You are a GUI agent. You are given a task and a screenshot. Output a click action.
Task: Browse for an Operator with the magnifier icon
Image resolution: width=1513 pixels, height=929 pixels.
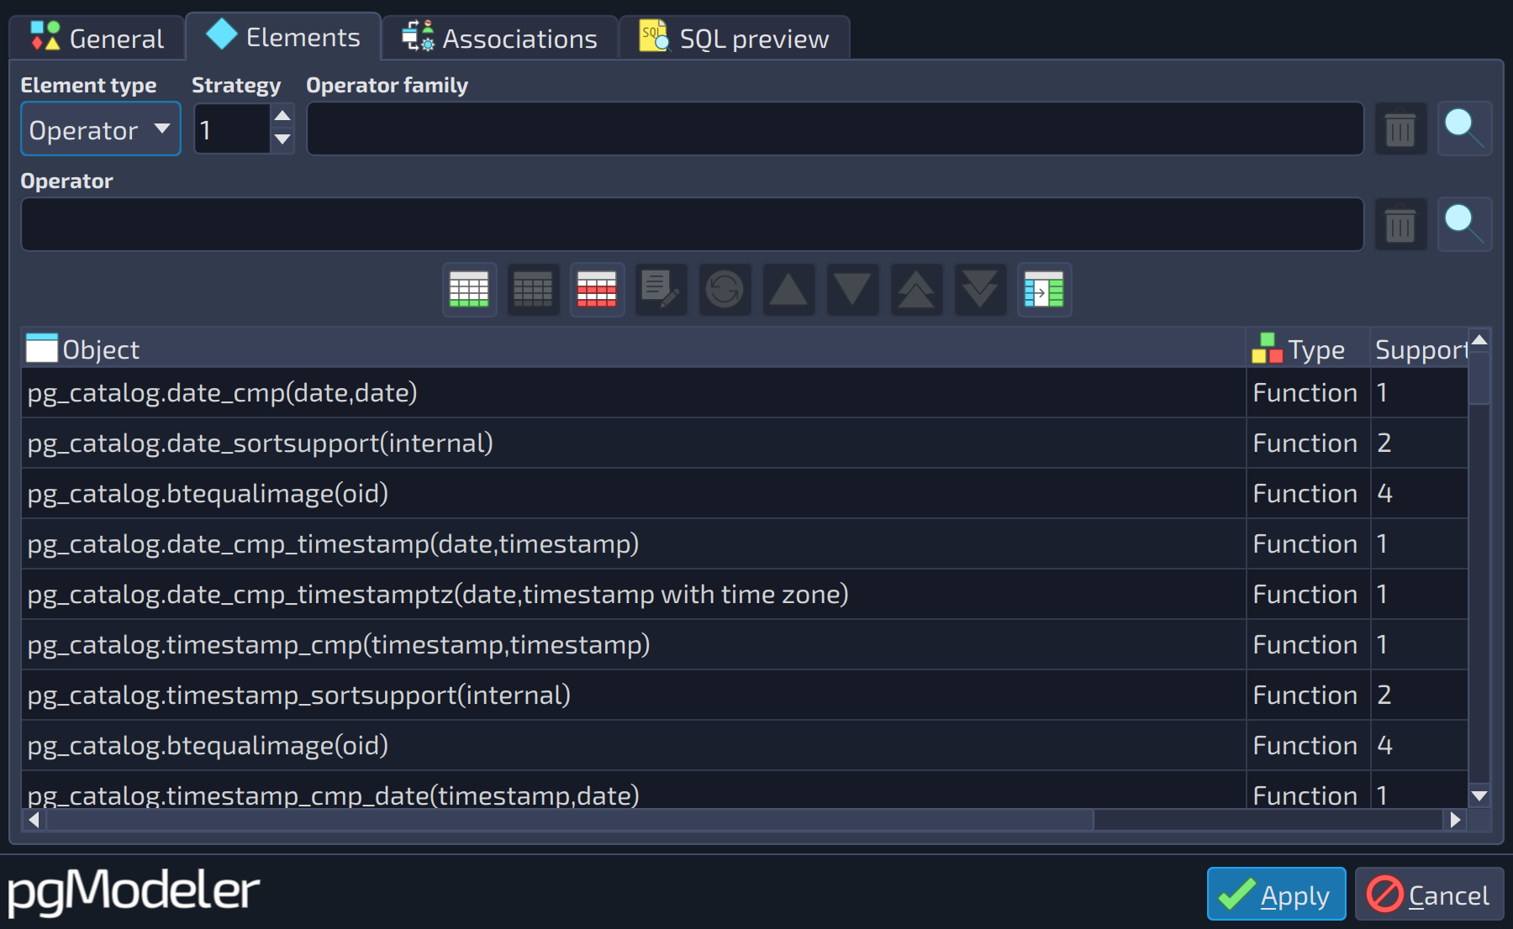point(1464,225)
